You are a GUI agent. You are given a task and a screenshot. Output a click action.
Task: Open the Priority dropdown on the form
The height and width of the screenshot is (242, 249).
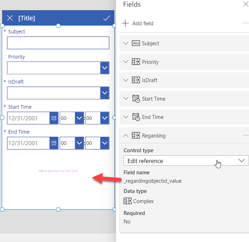pos(105,68)
